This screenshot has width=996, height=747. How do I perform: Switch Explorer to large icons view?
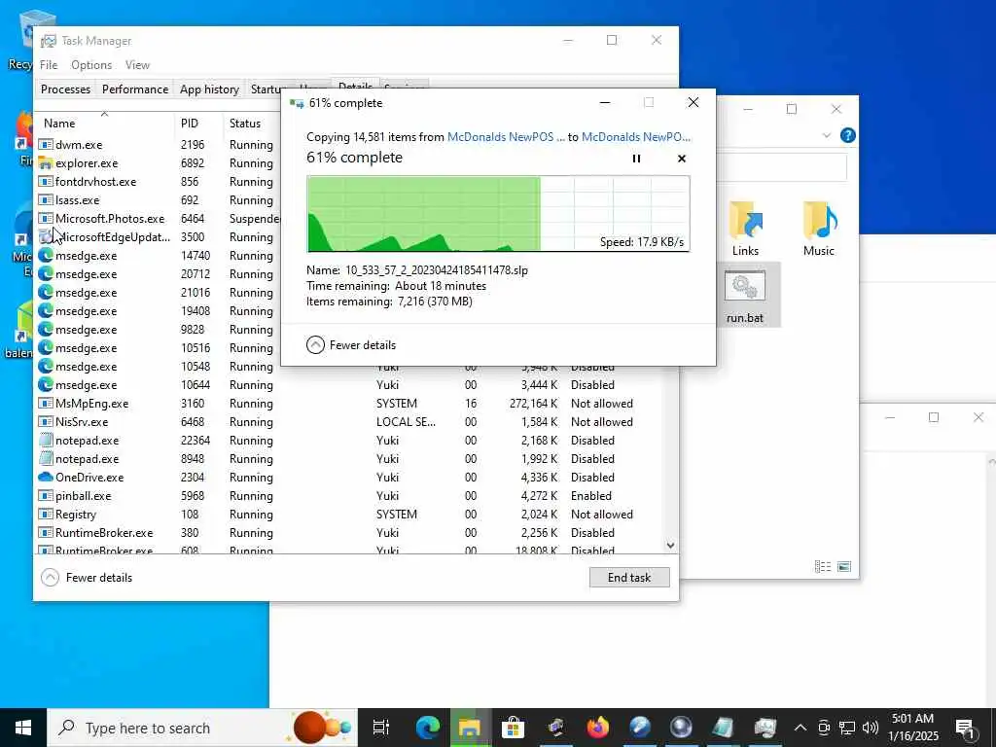(x=844, y=567)
